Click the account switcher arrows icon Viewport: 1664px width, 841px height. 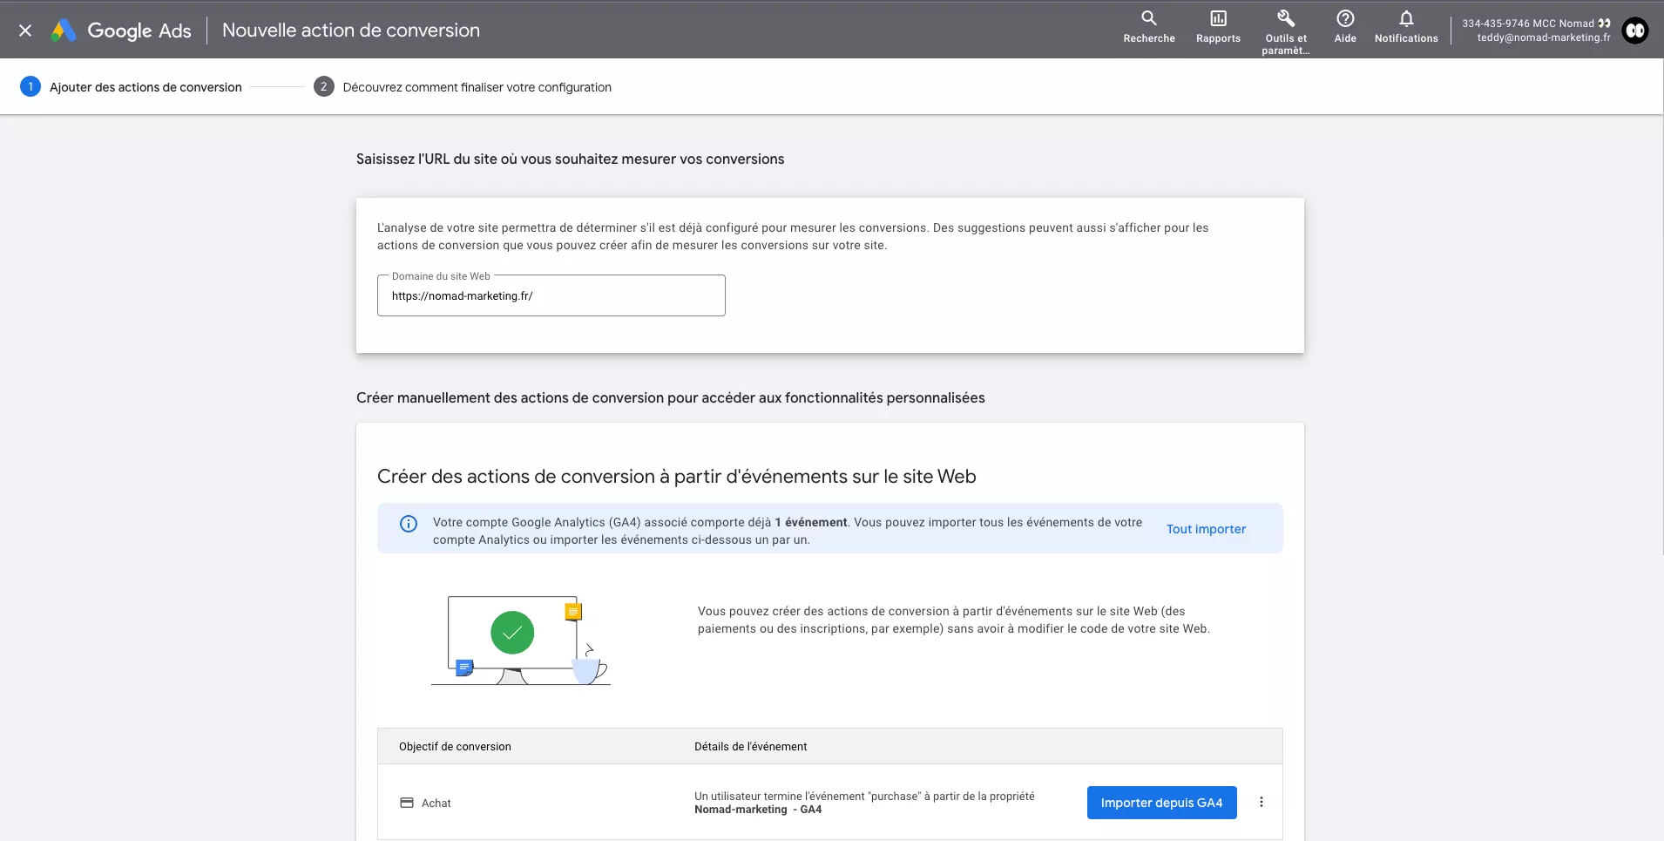click(1604, 23)
